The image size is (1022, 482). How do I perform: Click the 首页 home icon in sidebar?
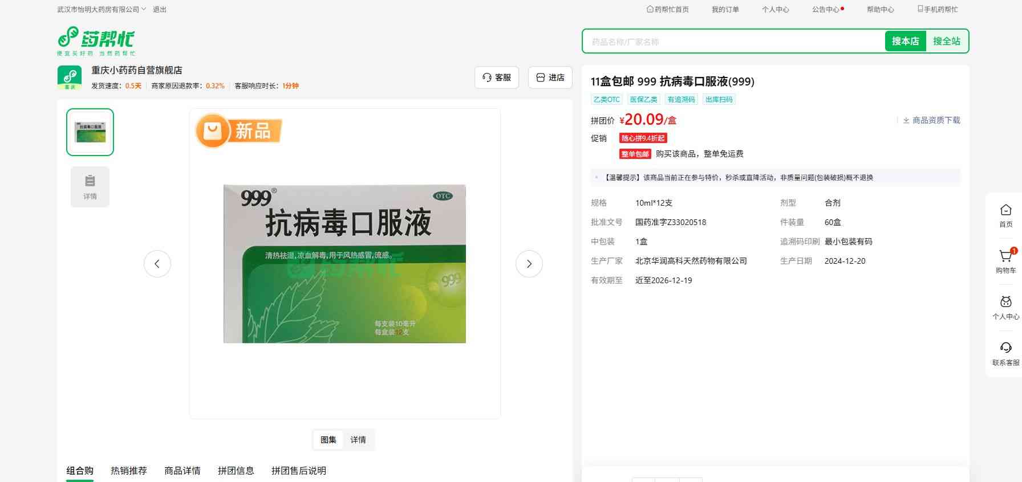pyautogui.click(x=1005, y=211)
